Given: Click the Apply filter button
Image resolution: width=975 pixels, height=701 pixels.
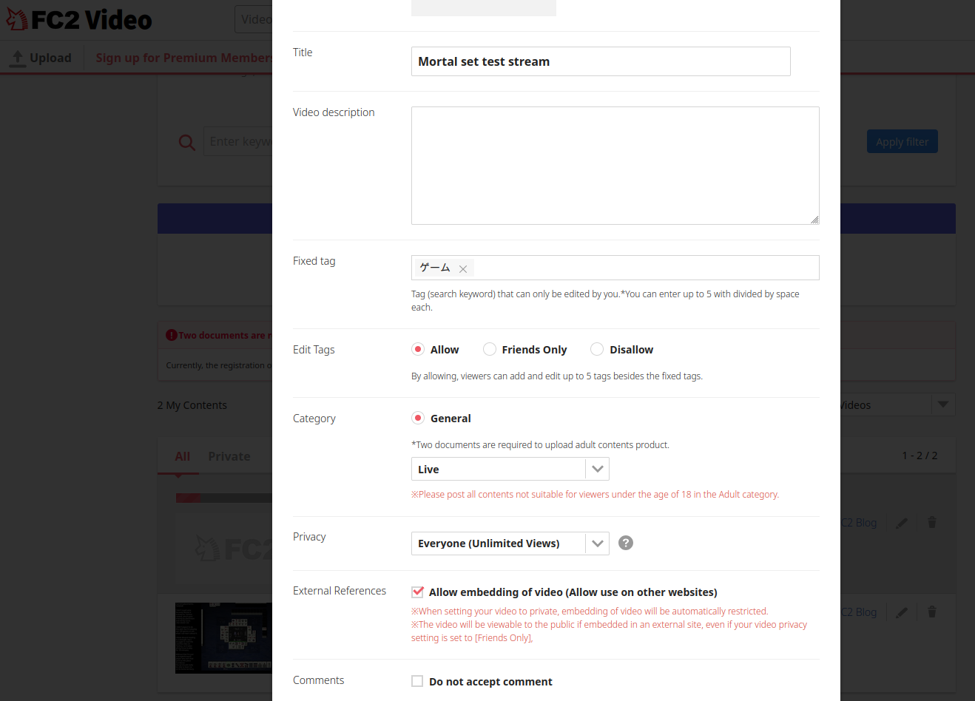Looking at the screenshot, I should pos(903,142).
